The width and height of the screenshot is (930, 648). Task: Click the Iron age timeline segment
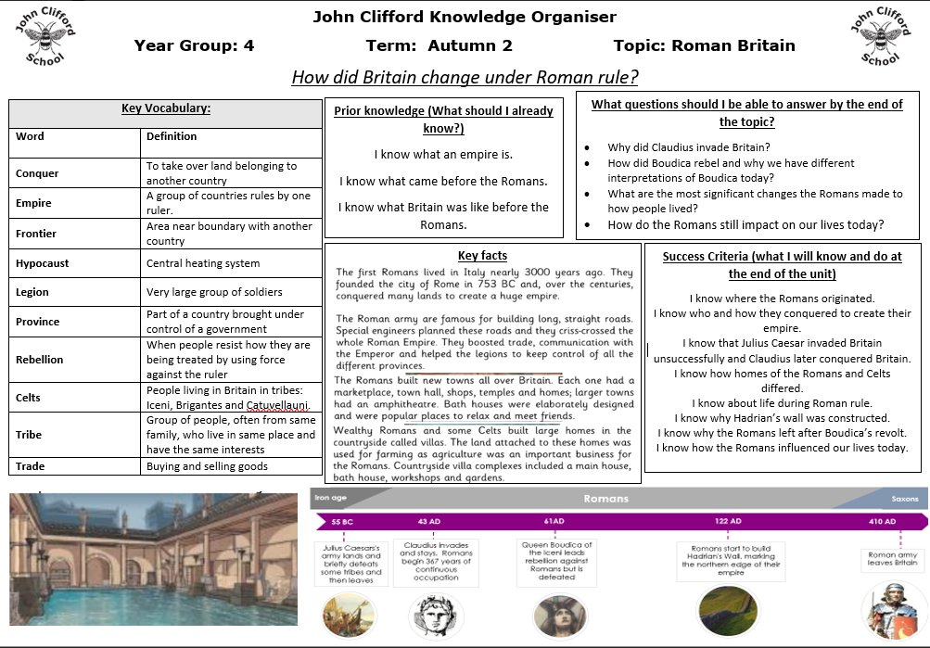coord(330,499)
